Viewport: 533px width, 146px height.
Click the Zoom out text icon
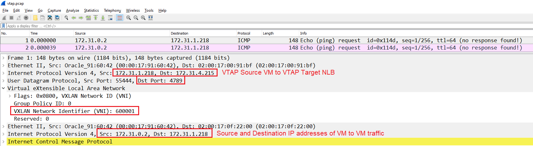pyautogui.click(x=136, y=18)
